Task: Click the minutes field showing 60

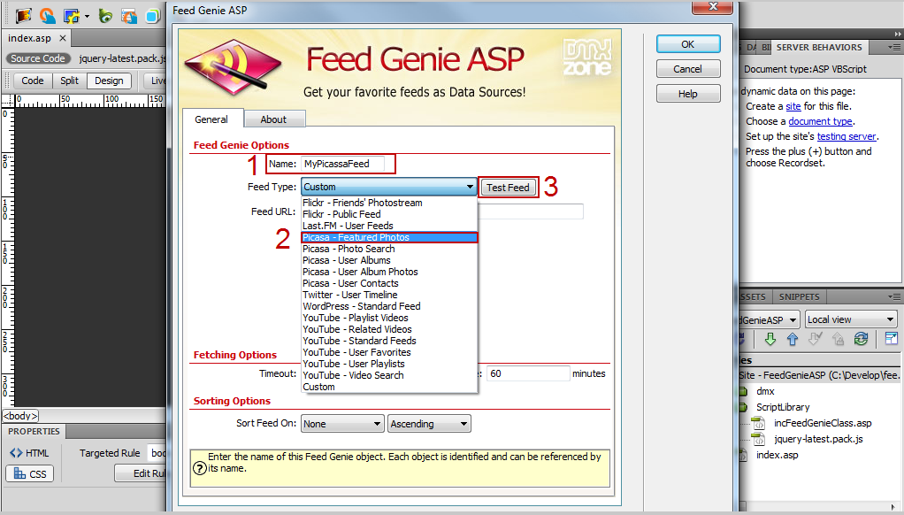Action: coord(528,373)
